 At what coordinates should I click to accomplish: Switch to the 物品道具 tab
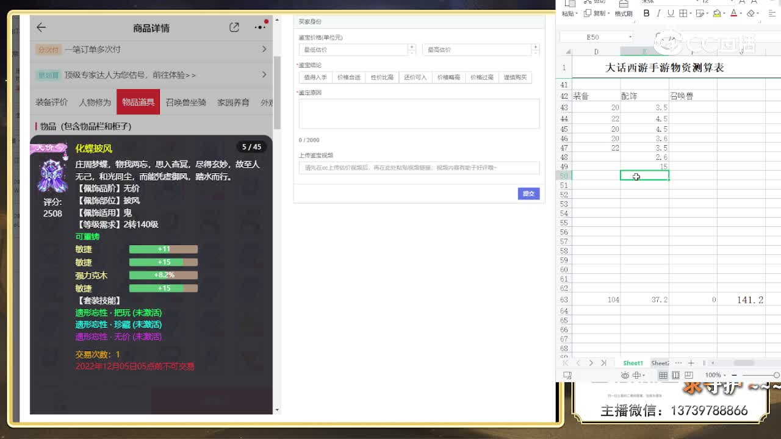coord(138,102)
